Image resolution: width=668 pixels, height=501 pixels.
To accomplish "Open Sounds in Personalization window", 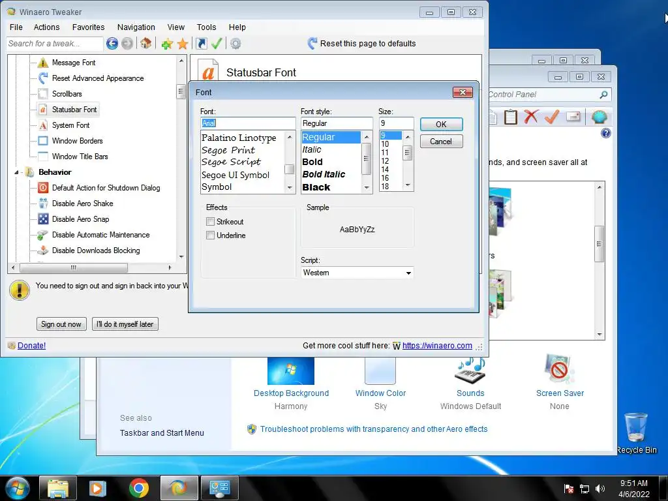I will [470, 393].
